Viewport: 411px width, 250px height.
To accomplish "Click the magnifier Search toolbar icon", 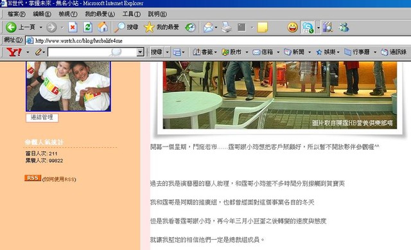I will (x=119, y=27).
